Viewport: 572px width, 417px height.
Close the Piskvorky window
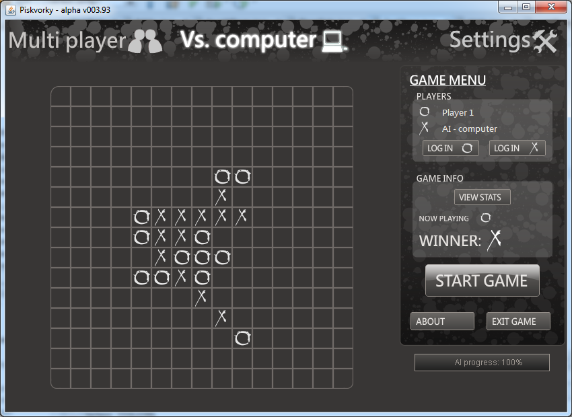click(551, 7)
